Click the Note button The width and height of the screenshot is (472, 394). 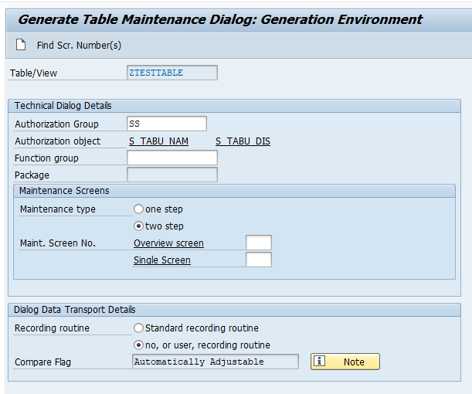pos(345,362)
